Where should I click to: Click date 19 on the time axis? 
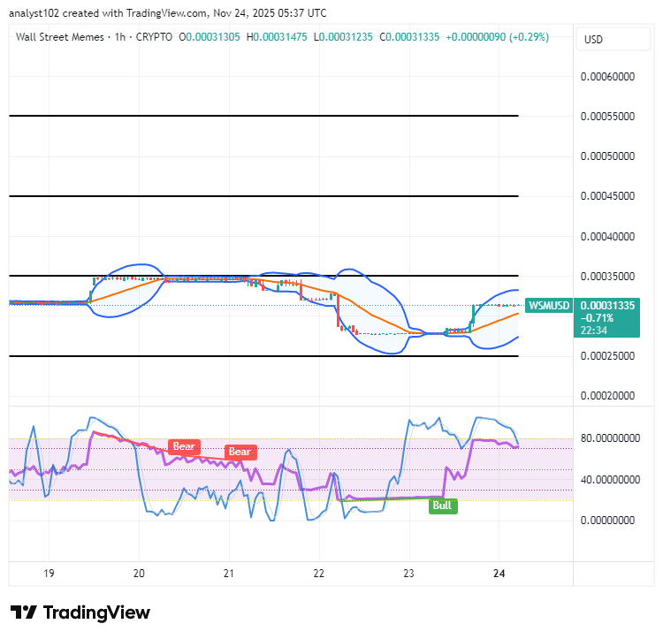click(x=49, y=574)
